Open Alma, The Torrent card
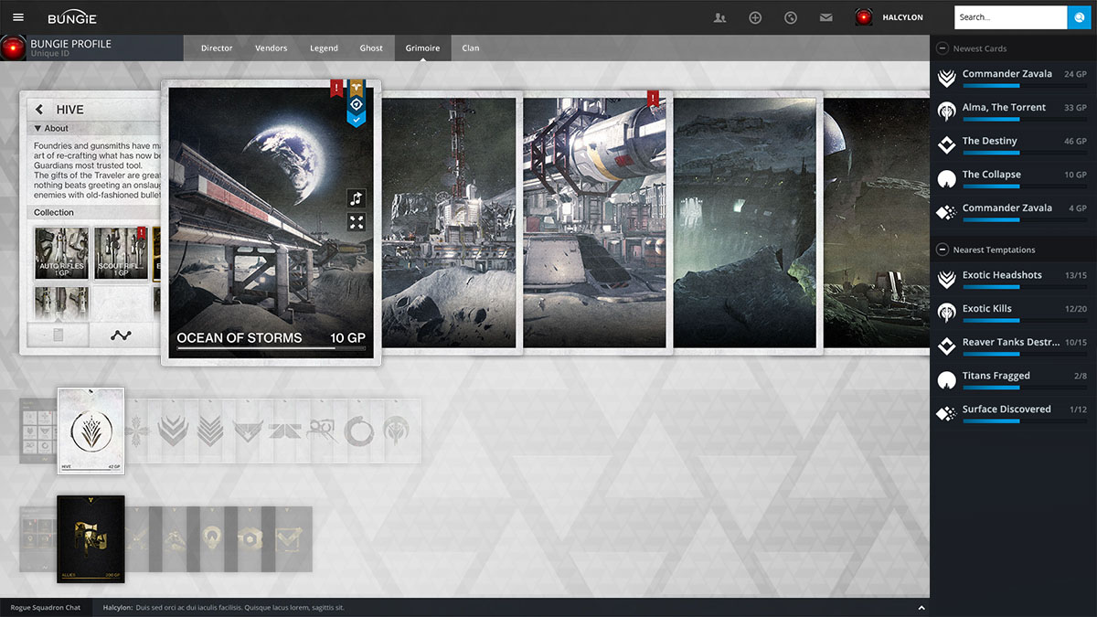 [1004, 108]
